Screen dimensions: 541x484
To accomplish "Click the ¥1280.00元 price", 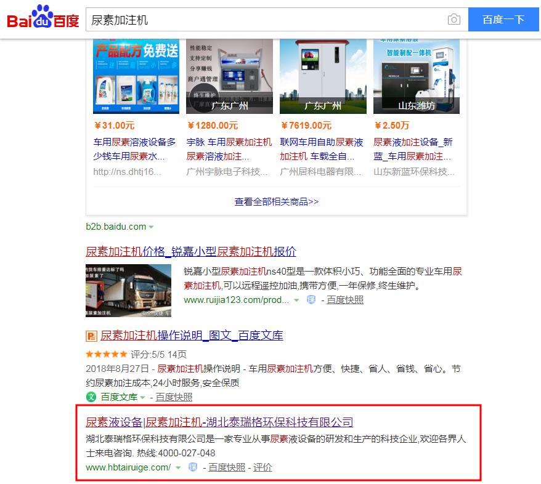I will pyautogui.click(x=213, y=126).
